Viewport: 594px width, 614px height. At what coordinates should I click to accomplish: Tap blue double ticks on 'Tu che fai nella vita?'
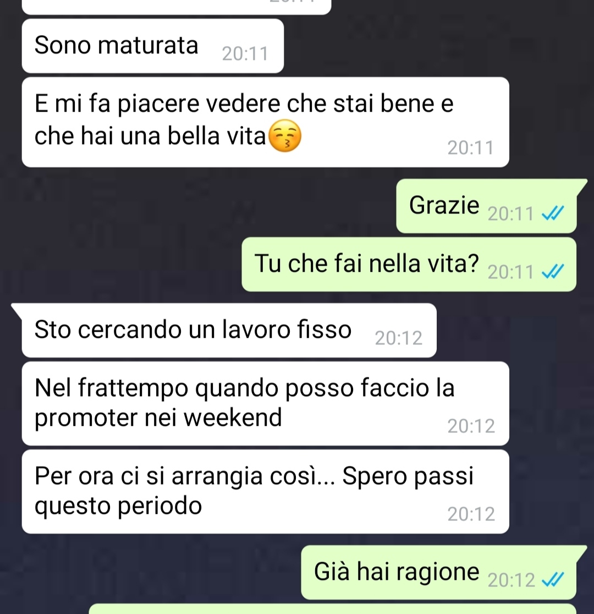[x=553, y=271]
